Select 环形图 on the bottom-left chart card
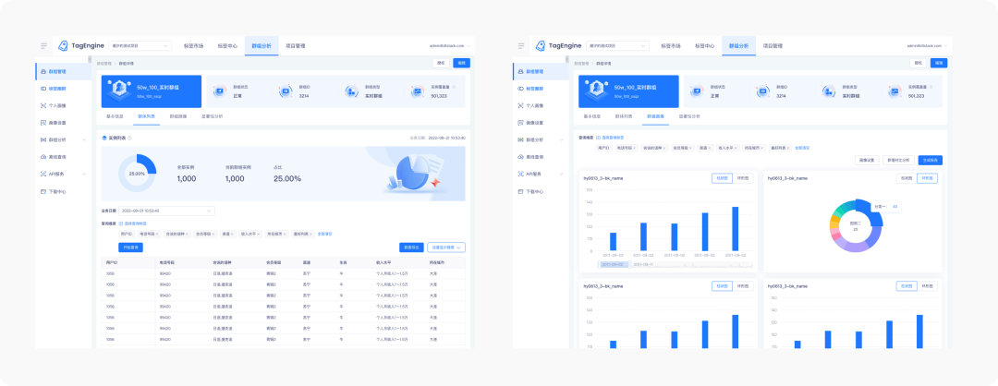This screenshot has width=998, height=386. pos(742,286)
